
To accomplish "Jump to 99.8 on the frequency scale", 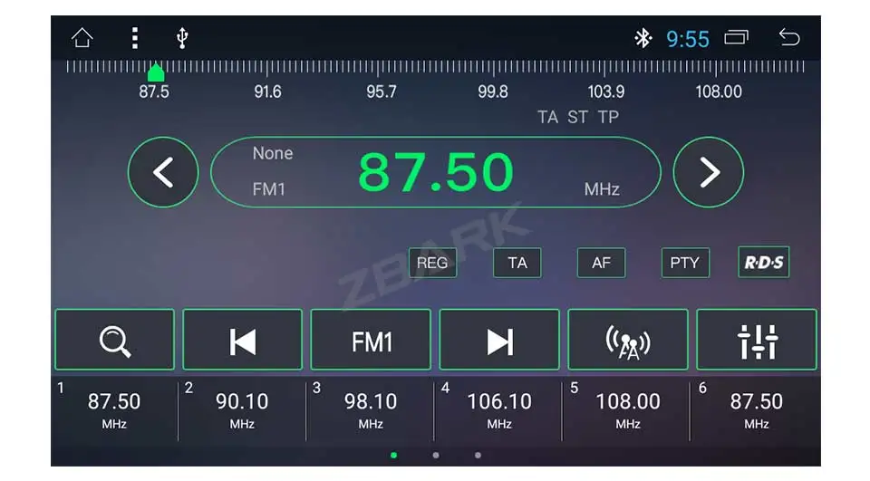I will click(x=493, y=91).
